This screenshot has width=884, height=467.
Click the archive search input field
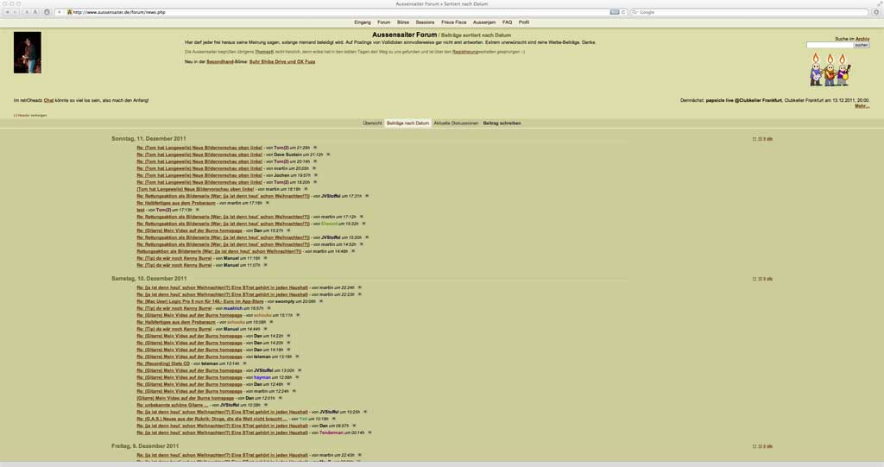pyautogui.click(x=829, y=45)
